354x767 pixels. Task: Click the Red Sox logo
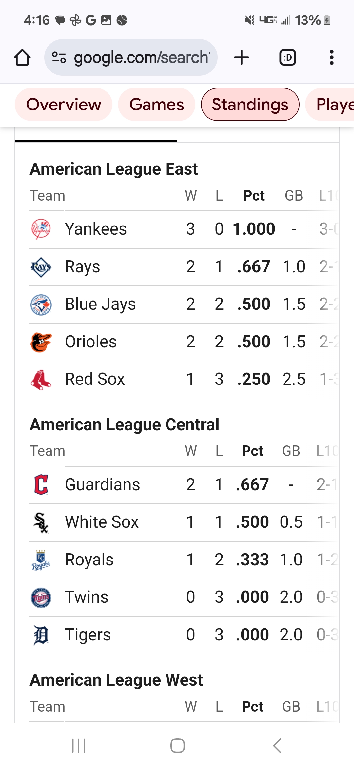(41, 379)
